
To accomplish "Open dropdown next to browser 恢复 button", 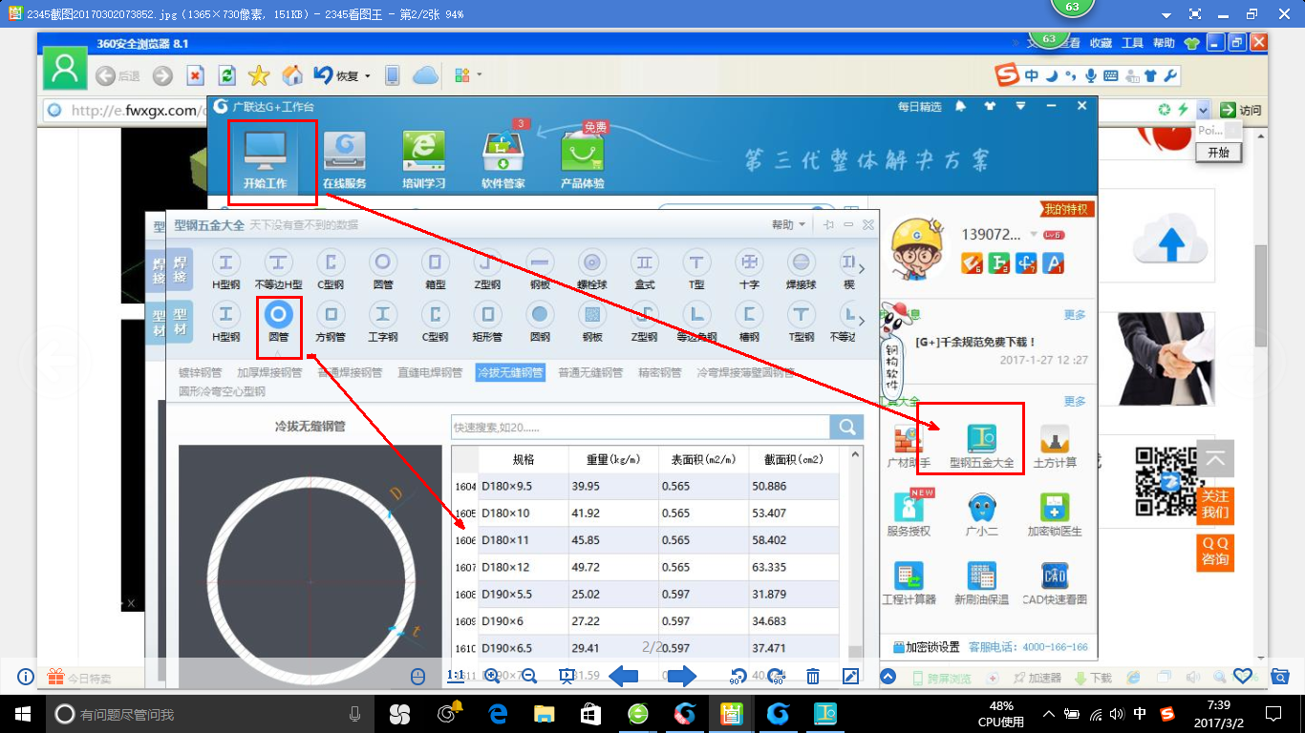I will [x=367, y=76].
